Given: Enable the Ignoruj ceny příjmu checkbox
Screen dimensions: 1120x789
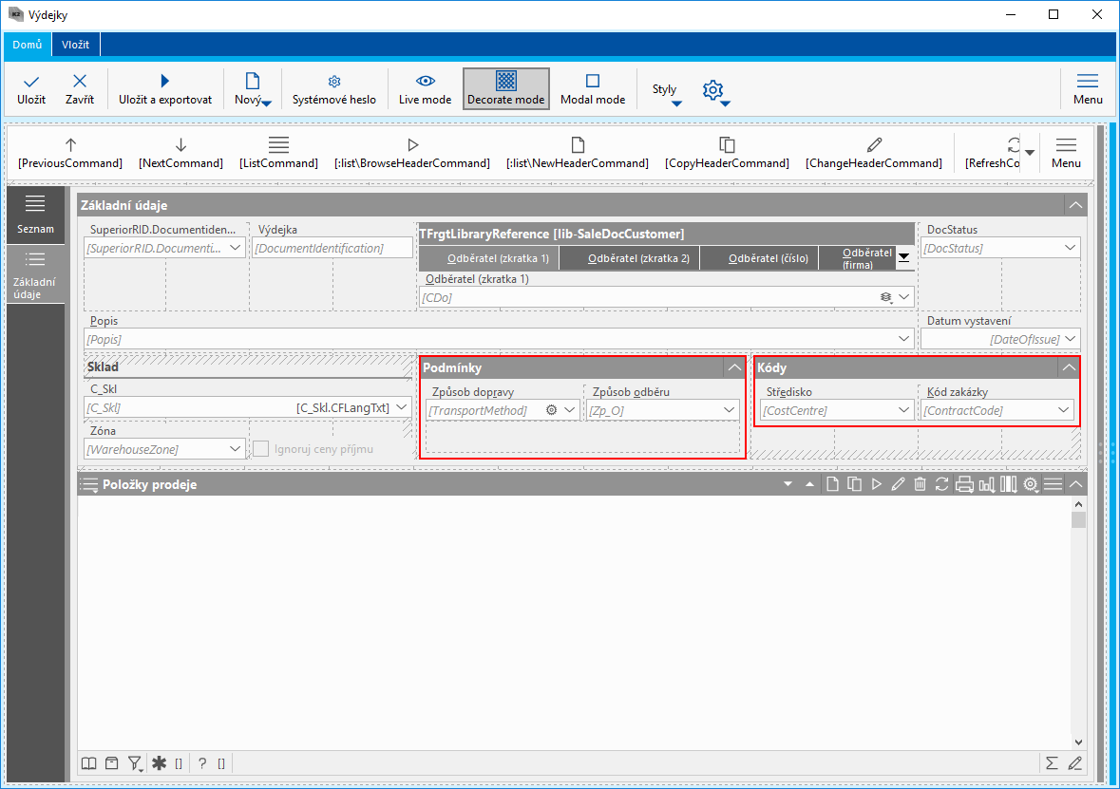Looking at the screenshot, I should (x=261, y=449).
